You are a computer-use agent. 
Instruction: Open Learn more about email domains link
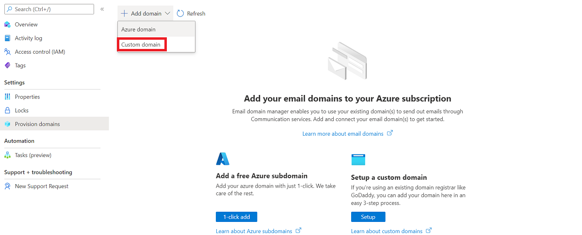click(343, 133)
